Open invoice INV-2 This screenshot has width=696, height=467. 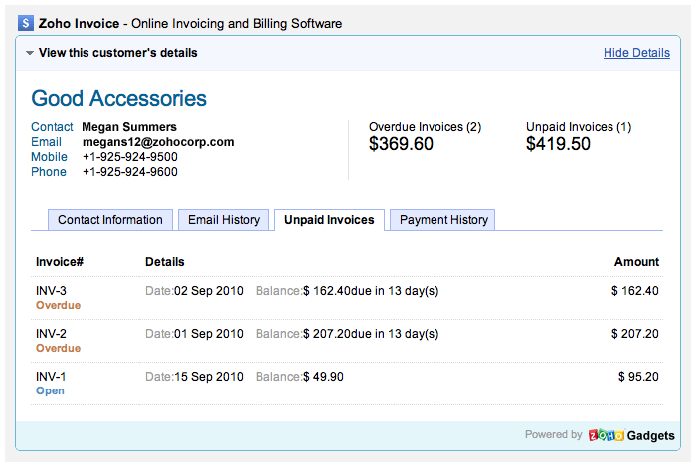pos(51,334)
